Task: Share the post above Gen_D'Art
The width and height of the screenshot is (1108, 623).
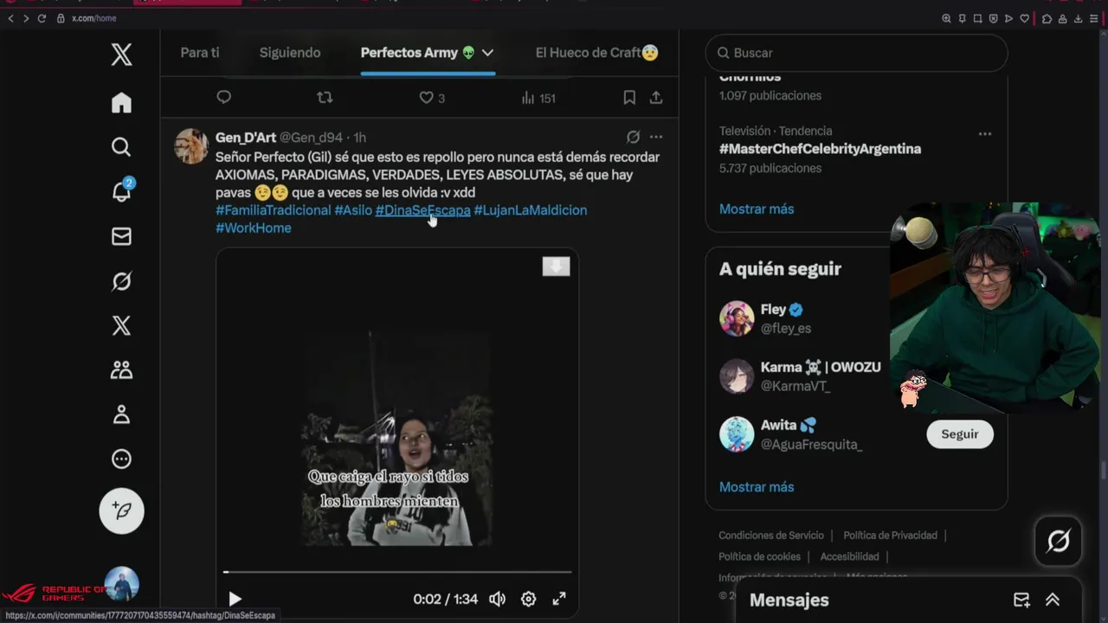Action: (656, 98)
